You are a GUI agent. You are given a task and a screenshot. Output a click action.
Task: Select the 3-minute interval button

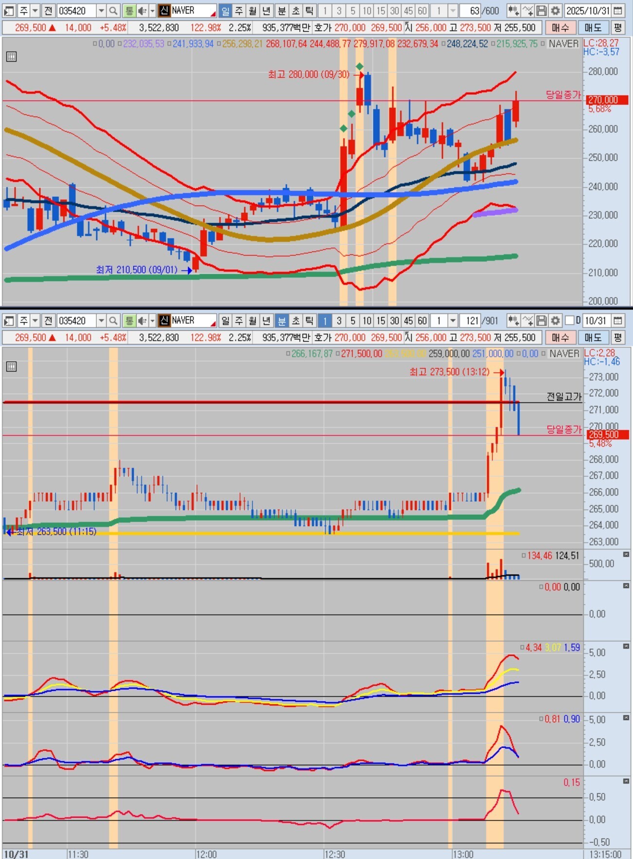tap(339, 321)
